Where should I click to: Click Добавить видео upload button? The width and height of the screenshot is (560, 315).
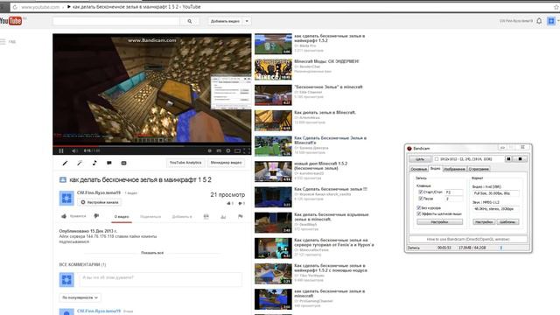pos(225,21)
